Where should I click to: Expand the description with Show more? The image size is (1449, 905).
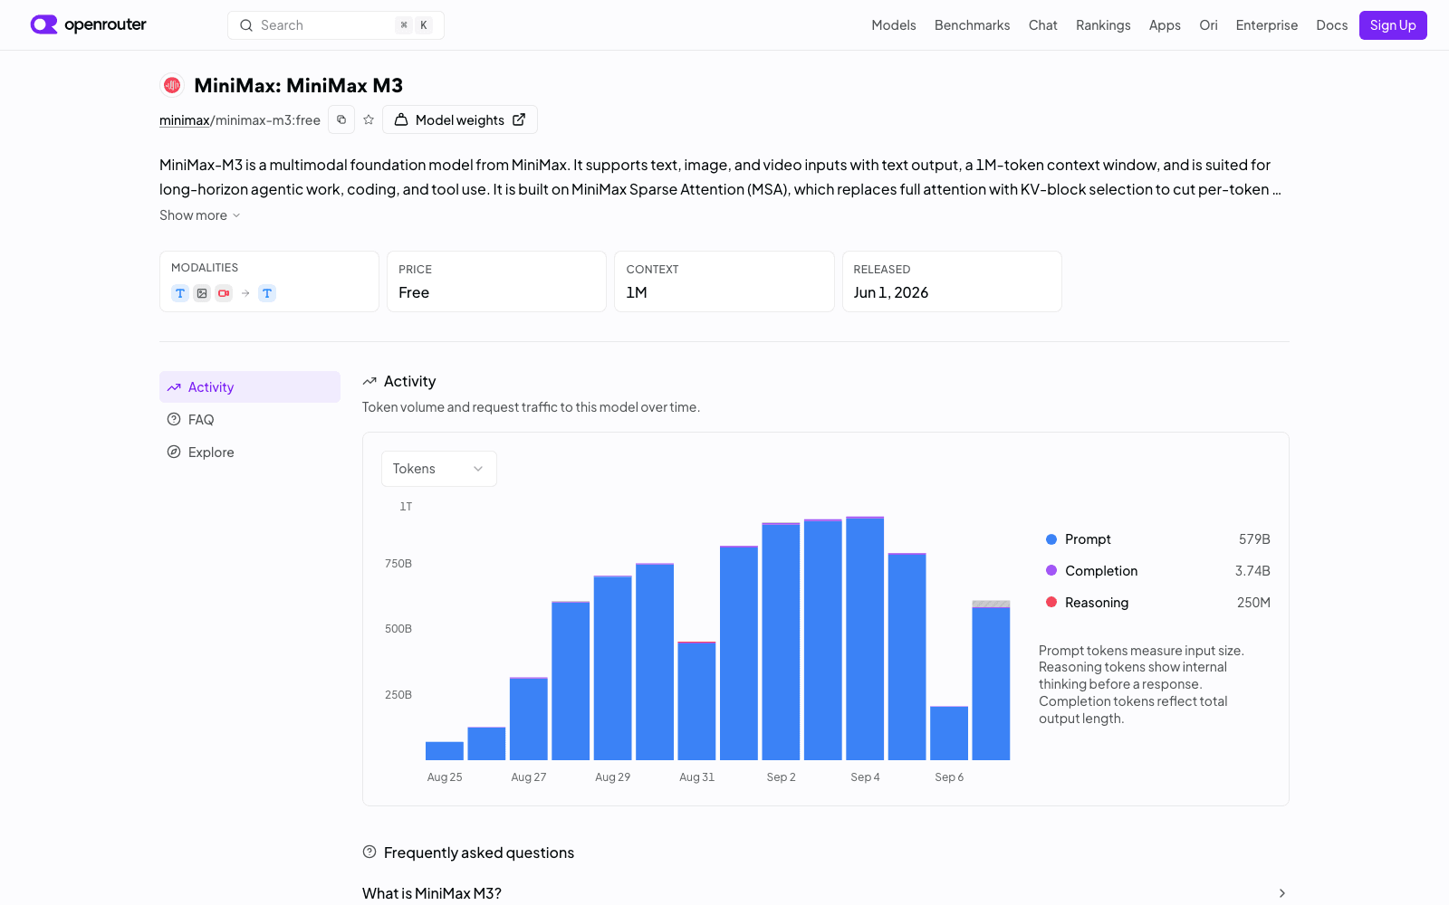coord(200,215)
